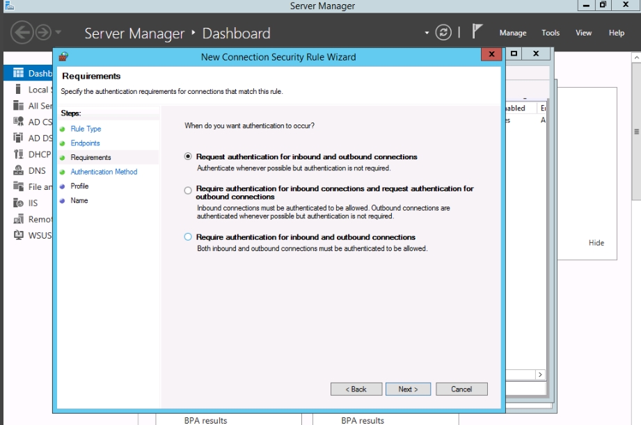
Task: Click the DNS icon in sidebar
Action: 19,170
